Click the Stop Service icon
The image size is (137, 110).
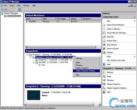104,45
